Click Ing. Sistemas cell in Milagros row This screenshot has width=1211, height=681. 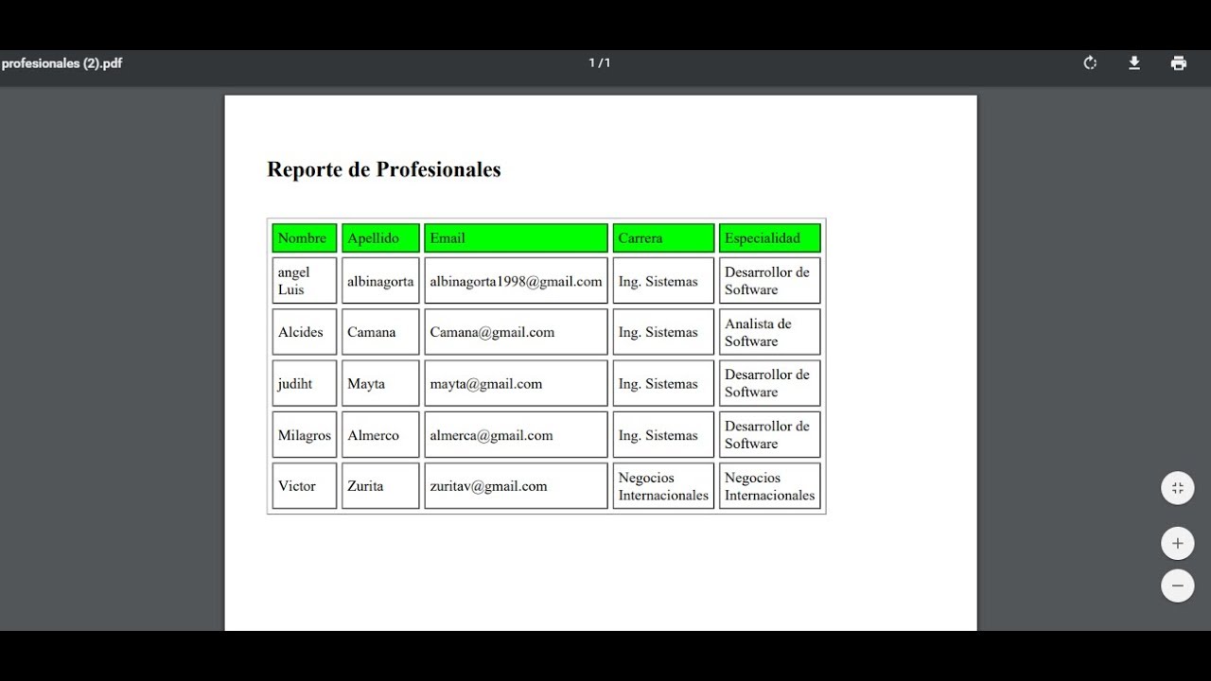tap(663, 435)
